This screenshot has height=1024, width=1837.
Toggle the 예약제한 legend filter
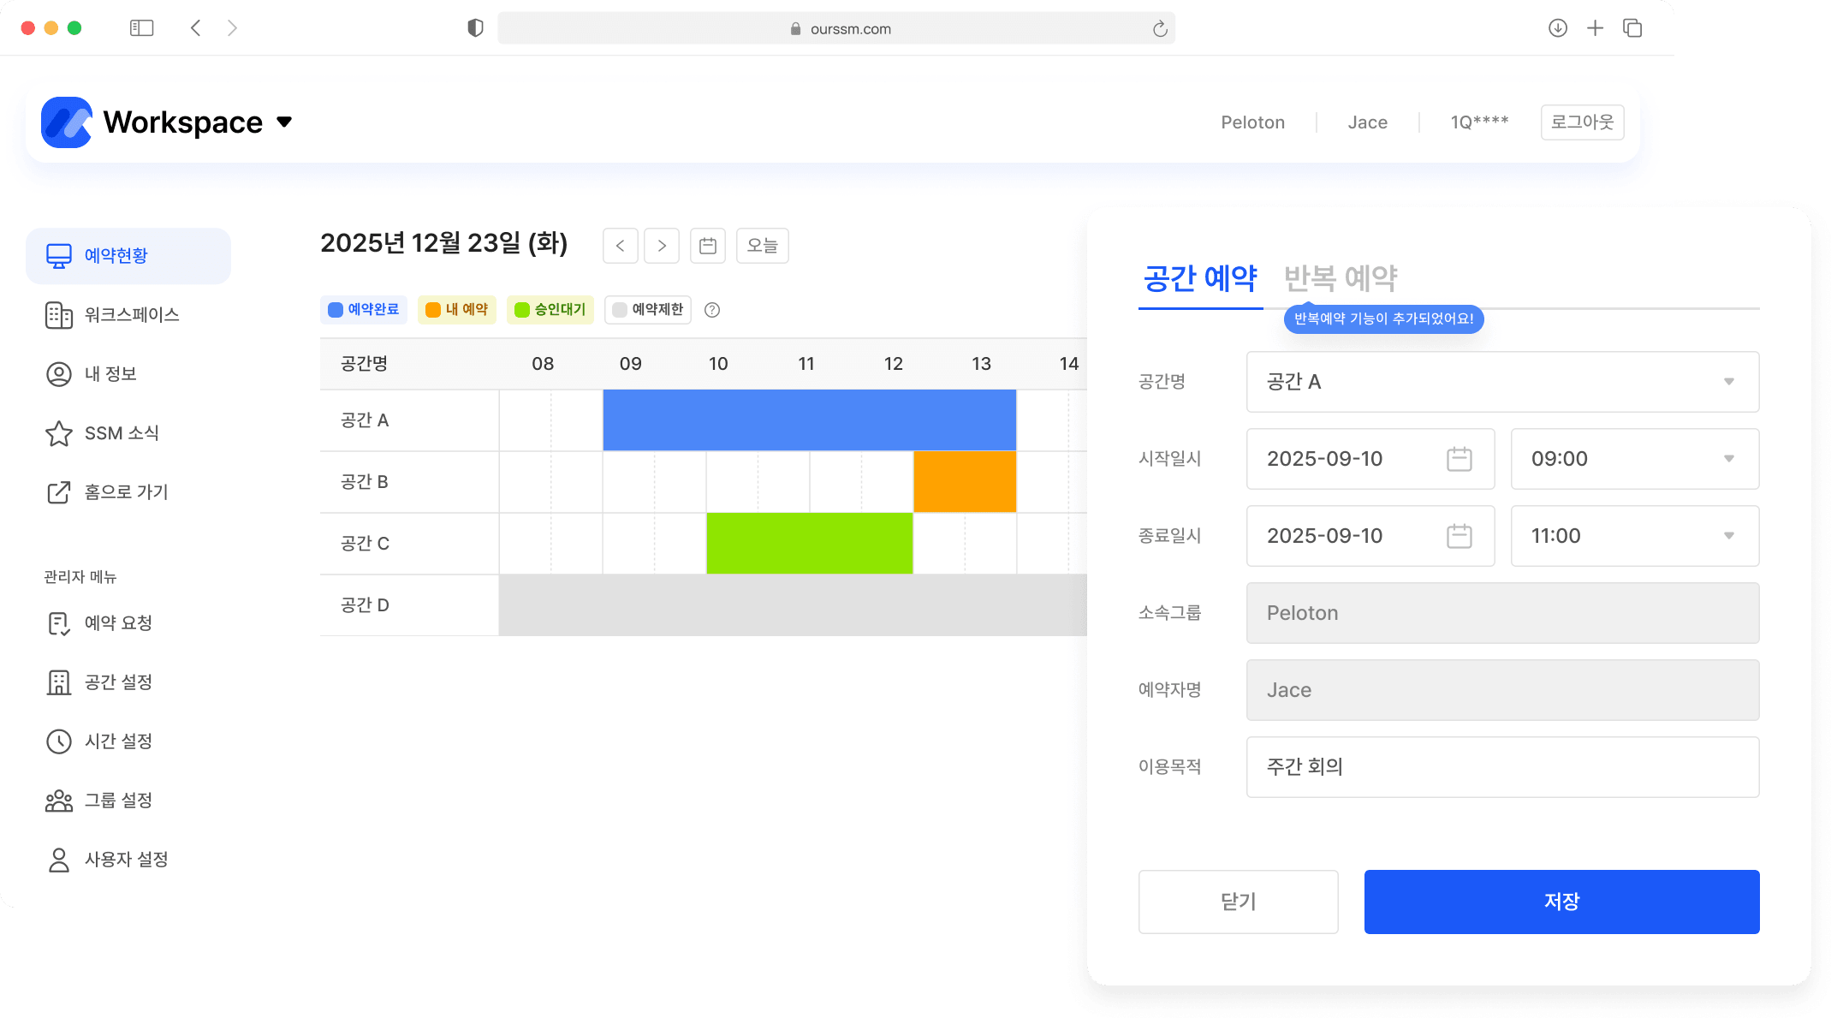tap(647, 310)
